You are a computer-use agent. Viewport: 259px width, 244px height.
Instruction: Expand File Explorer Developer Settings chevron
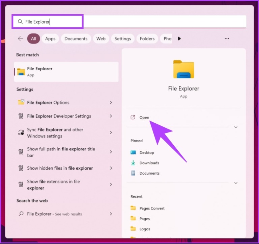pyautogui.click(x=111, y=116)
